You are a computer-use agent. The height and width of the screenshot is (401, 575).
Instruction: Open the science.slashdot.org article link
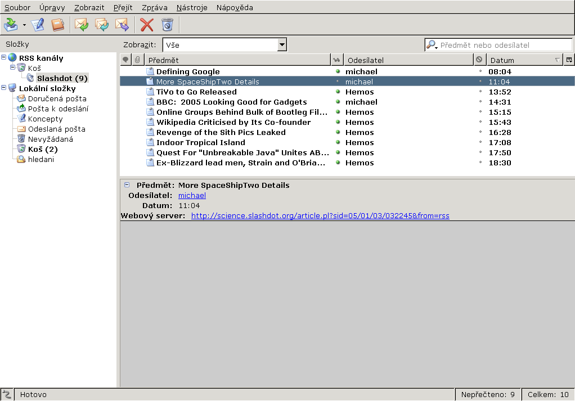pos(320,215)
